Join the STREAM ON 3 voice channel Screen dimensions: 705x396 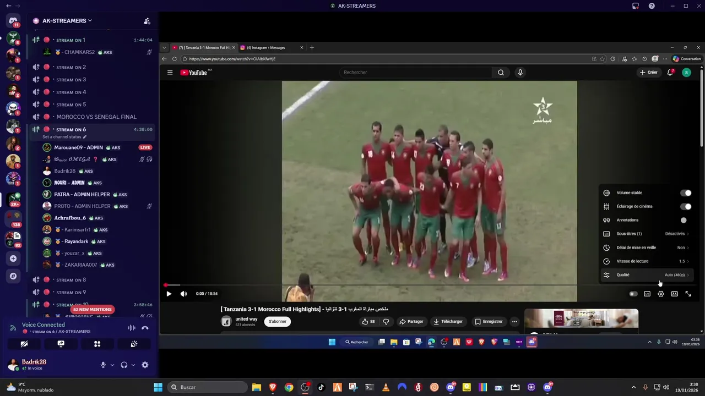91,80
